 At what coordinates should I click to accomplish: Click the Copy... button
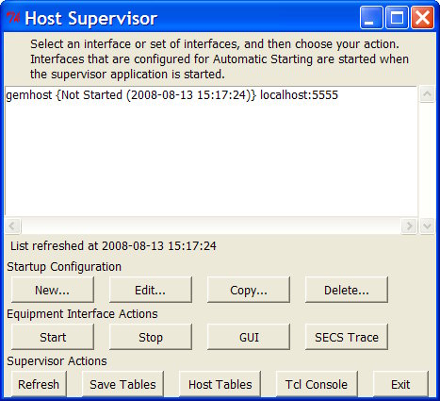click(249, 290)
